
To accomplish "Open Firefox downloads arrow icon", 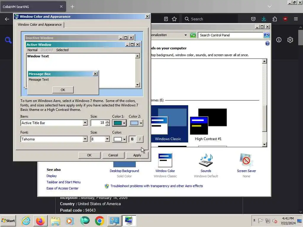I will (x=264, y=19).
